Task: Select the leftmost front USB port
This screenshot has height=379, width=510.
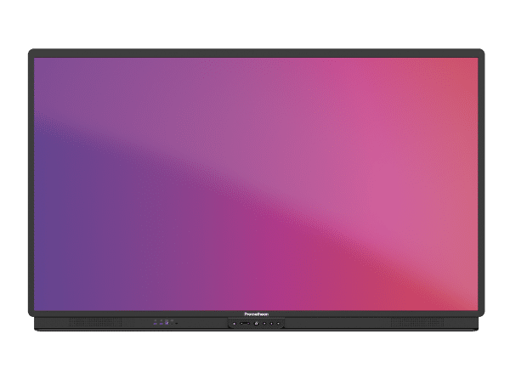Action: (x=156, y=323)
